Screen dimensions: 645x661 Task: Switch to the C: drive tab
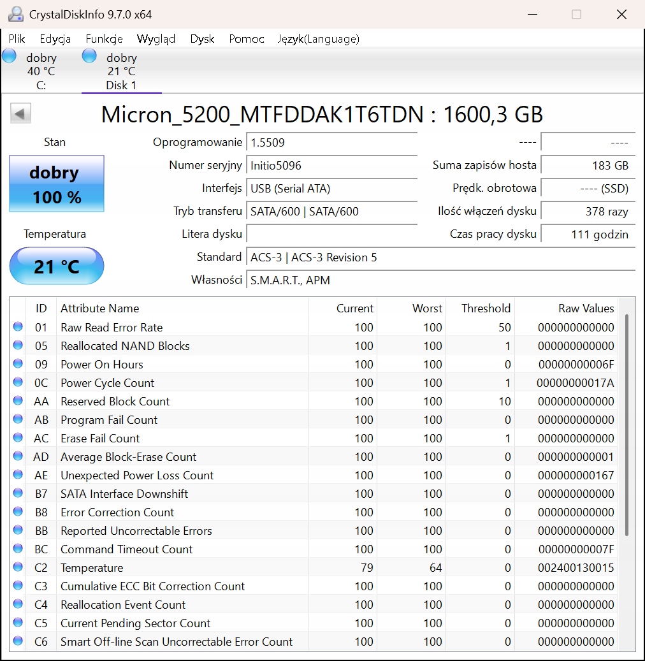pos(41,70)
